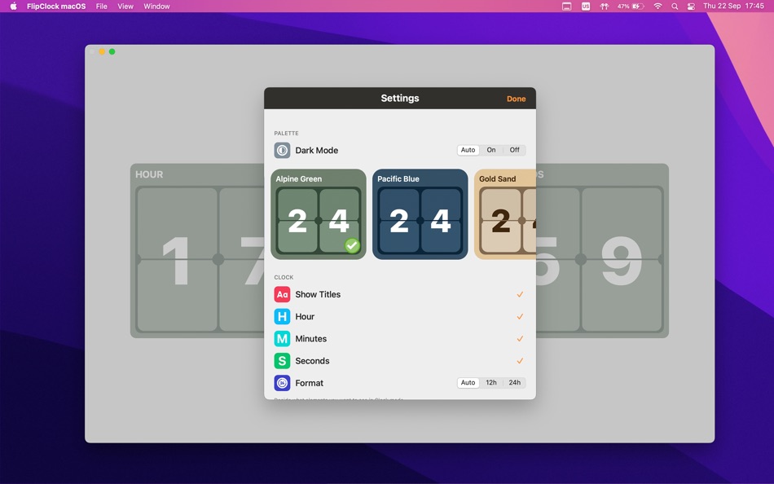Viewport: 774px width, 484px height.
Task: Select the Alpine Green palette
Action: click(319, 214)
